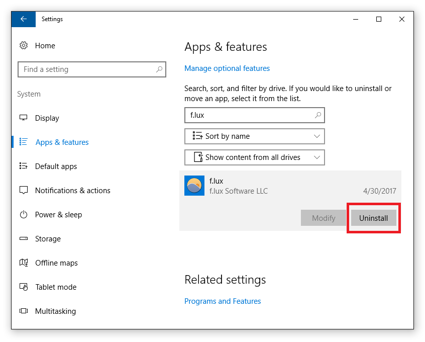The image size is (425, 342).
Task: Click the Power & sleep icon
Action: [24, 214]
